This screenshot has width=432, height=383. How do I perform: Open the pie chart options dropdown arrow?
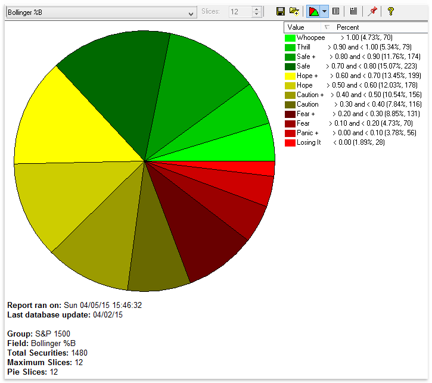pyautogui.click(x=324, y=11)
